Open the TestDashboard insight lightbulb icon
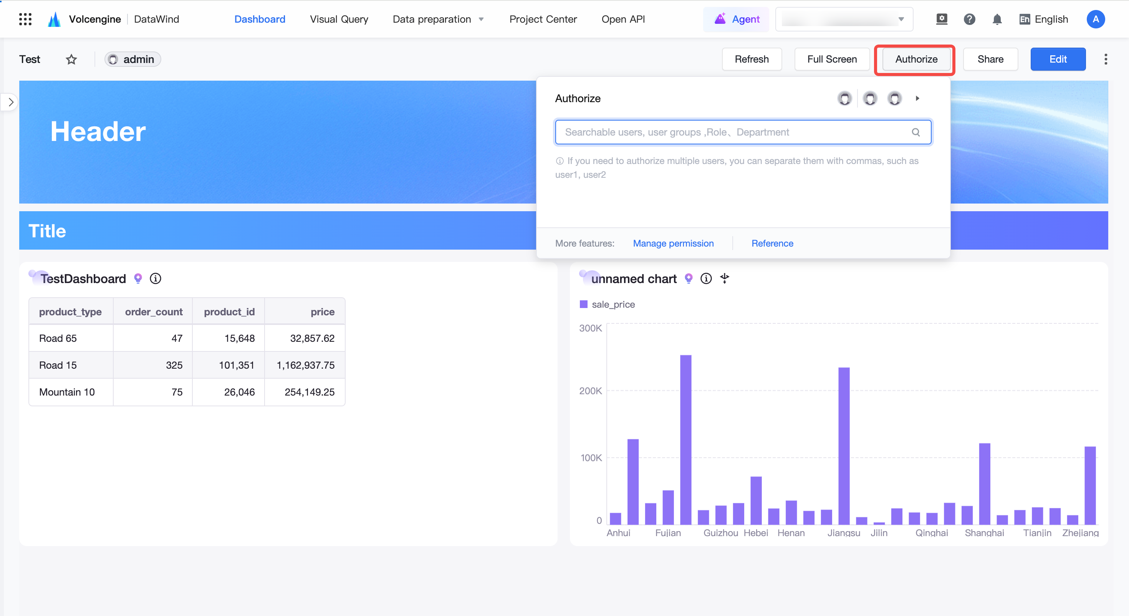This screenshot has height=616, width=1129. tap(138, 278)
